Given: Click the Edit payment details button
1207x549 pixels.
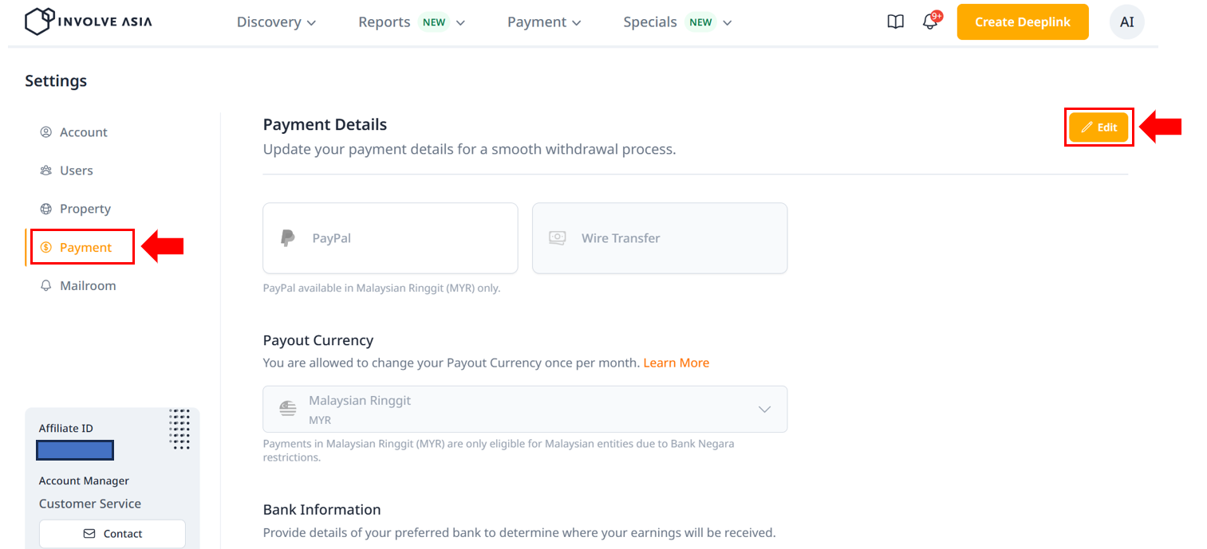Looking at the screenshot, I should pos(1099,127).
